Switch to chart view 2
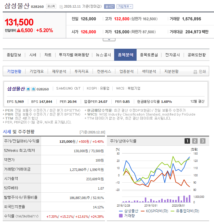The height and width of the screenshot is (222, 214). [x=195, y=141]
